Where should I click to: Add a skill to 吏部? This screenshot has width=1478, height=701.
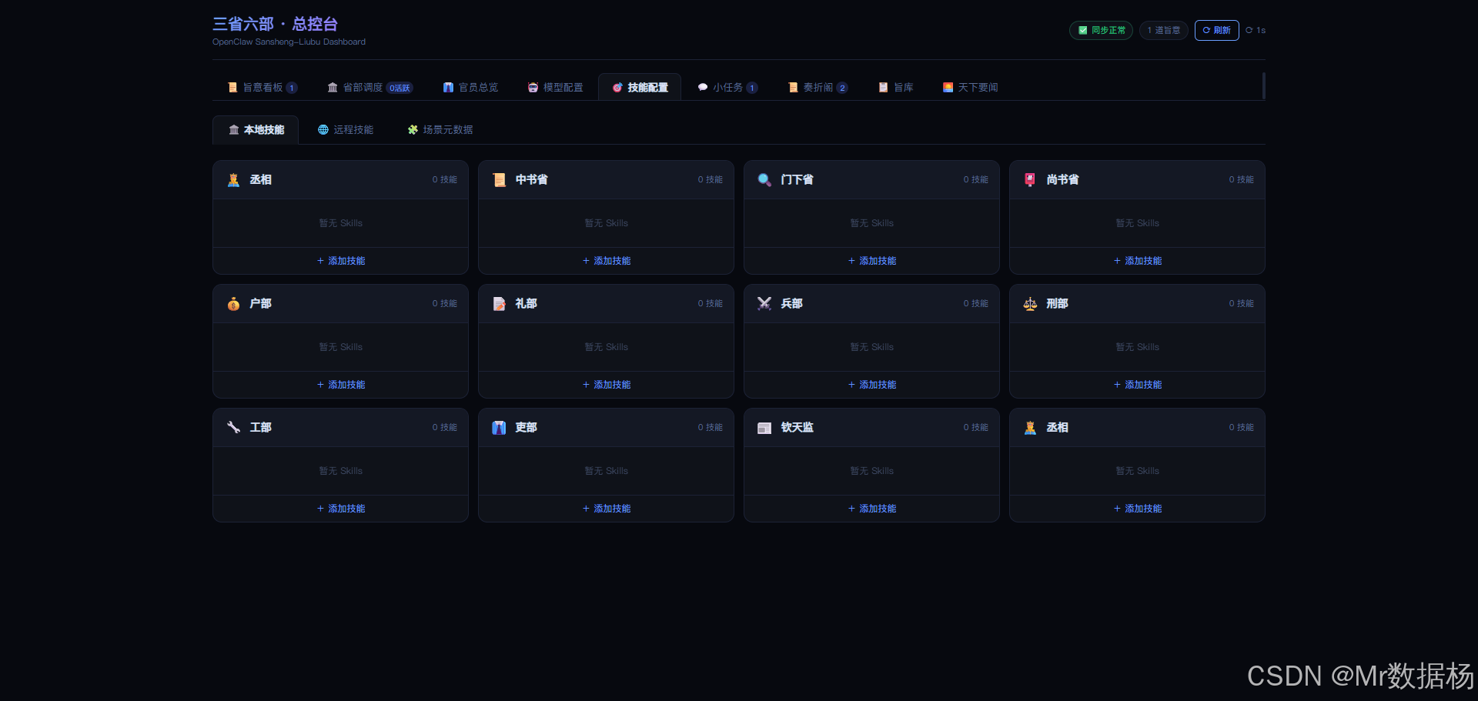(606, 509)
